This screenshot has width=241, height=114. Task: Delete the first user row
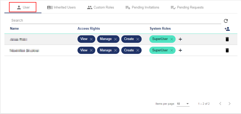coord(227,39)
